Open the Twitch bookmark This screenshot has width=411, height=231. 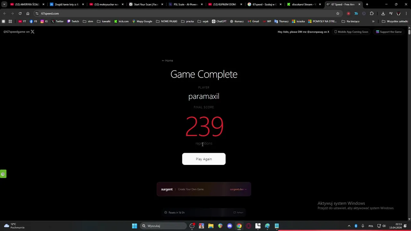(73, 21)
